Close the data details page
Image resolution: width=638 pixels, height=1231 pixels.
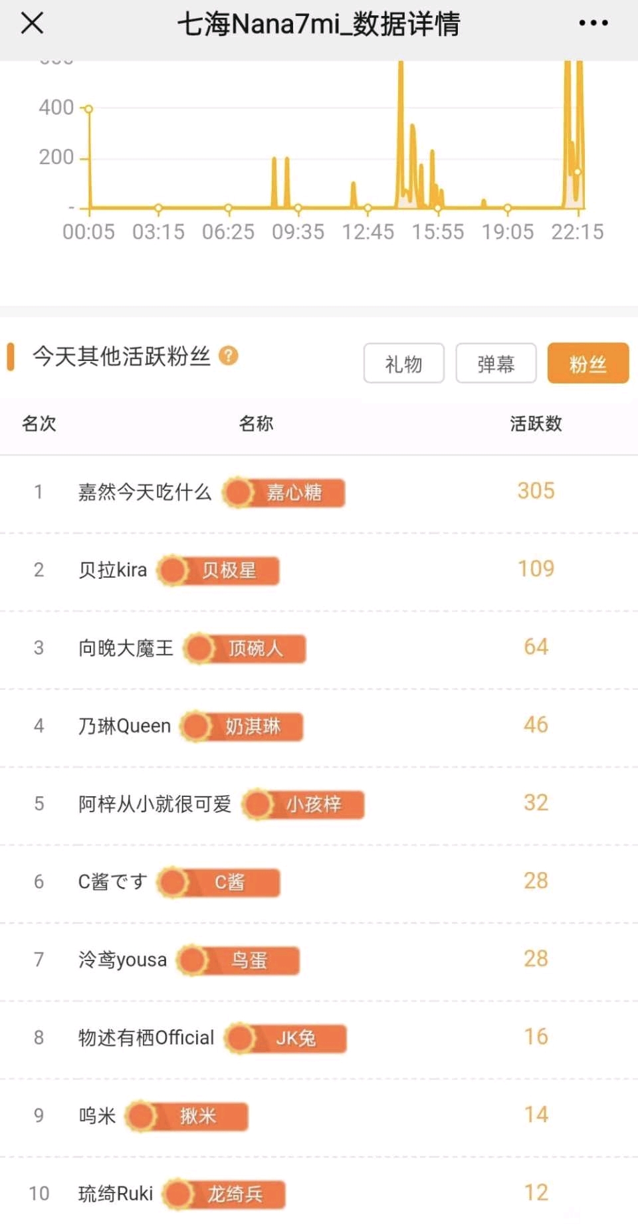[32, 23]
